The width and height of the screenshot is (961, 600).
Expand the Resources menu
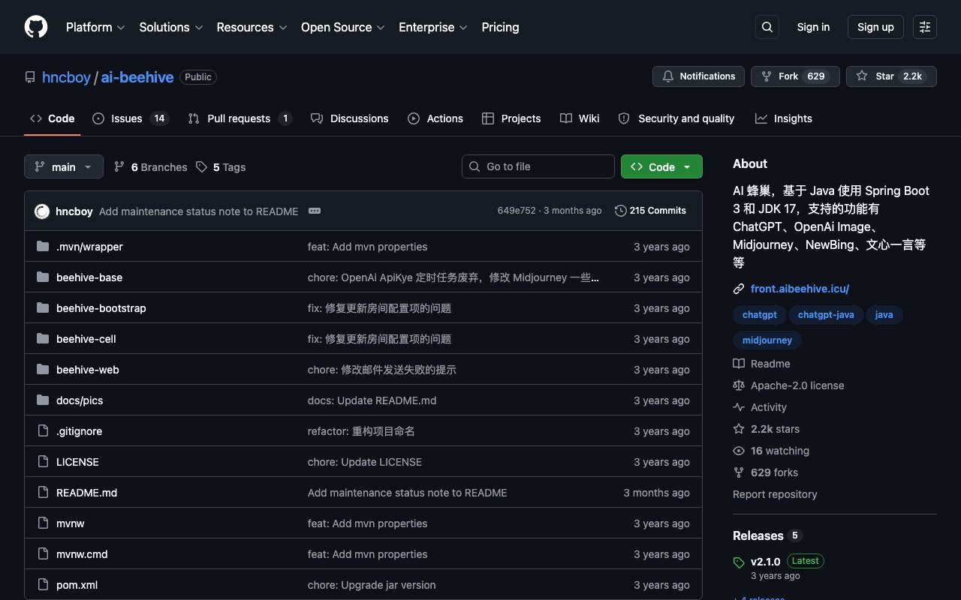click(x=252, y=27)
